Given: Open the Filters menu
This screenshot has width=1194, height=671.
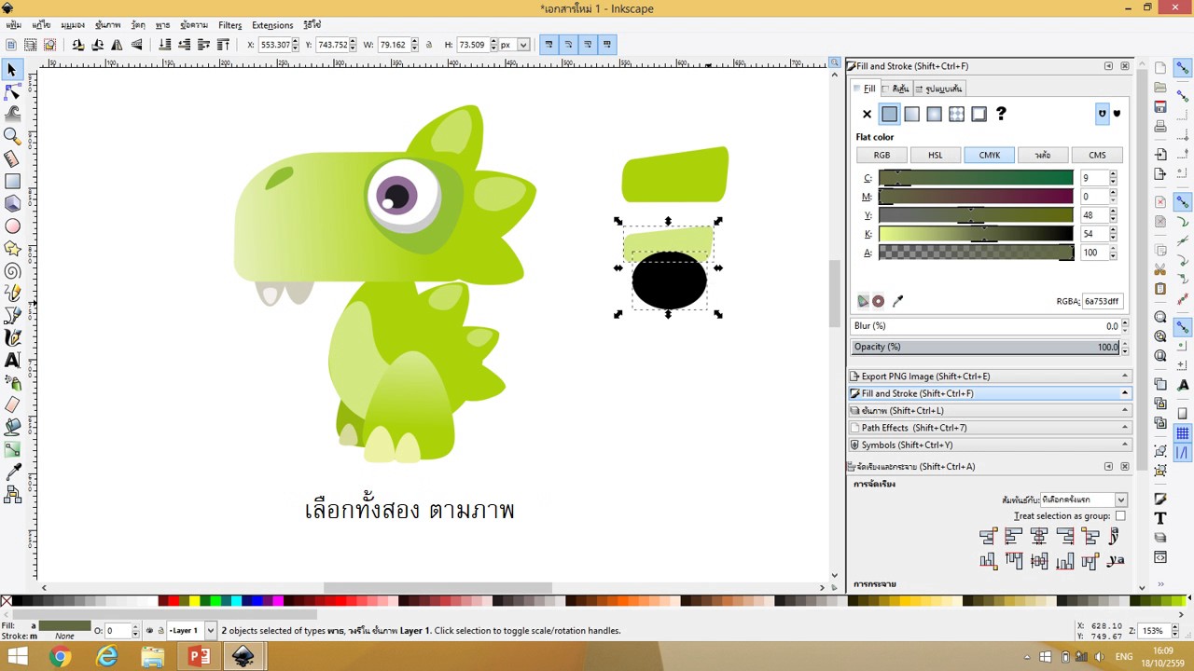Looking at the screenshot, I should tap(229, 25).
